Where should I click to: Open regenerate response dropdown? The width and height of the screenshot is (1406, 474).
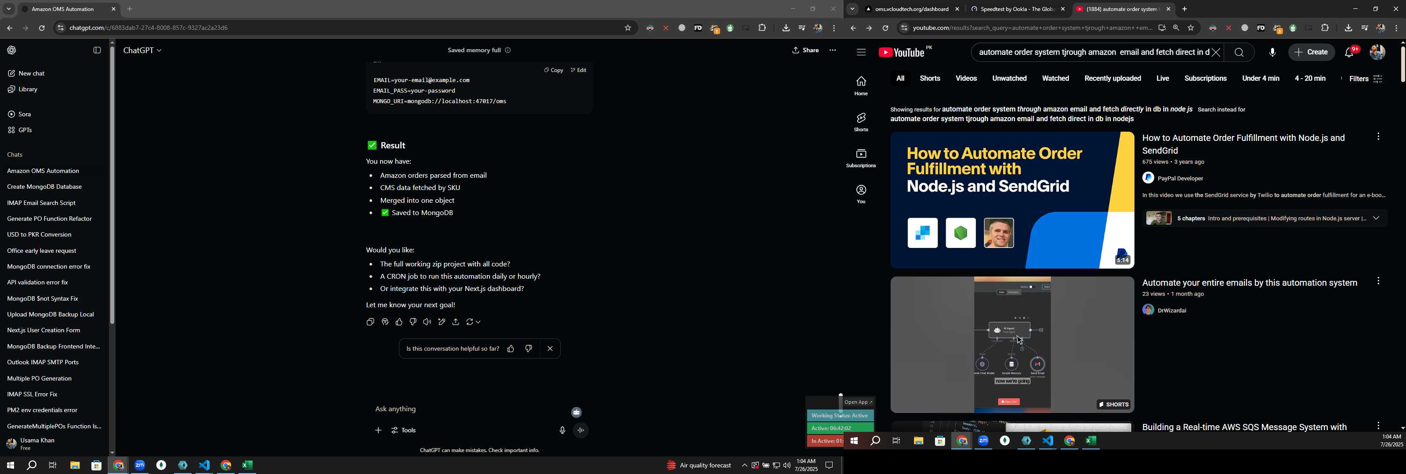coord(473,322)
